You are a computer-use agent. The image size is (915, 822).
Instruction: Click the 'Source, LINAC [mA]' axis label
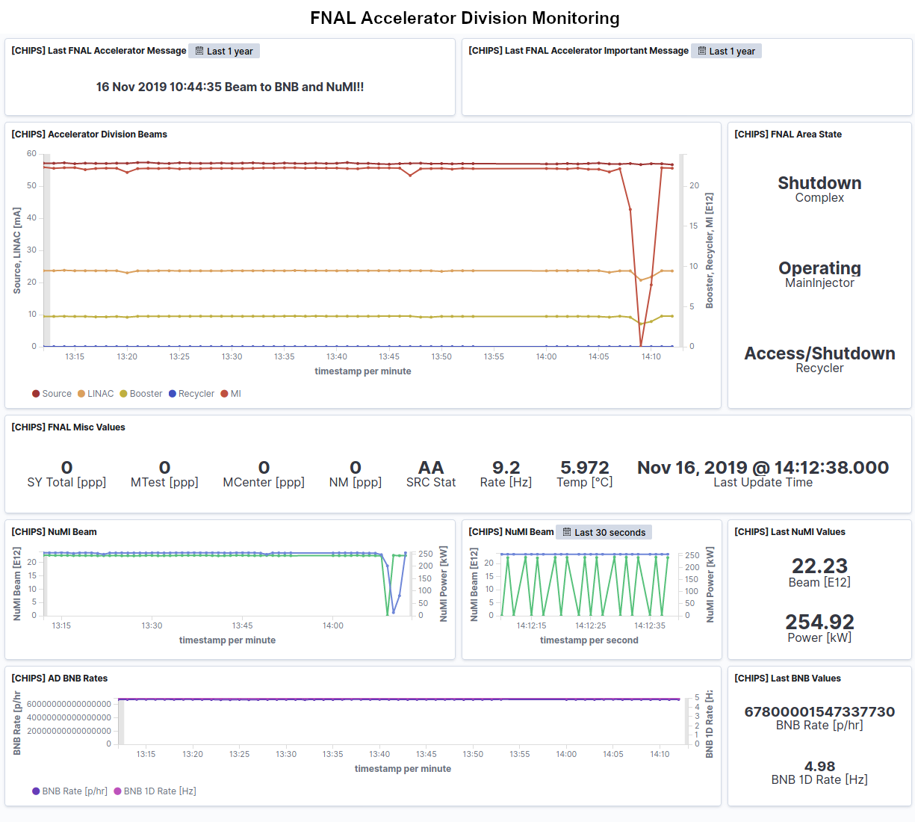pos(17,250)
